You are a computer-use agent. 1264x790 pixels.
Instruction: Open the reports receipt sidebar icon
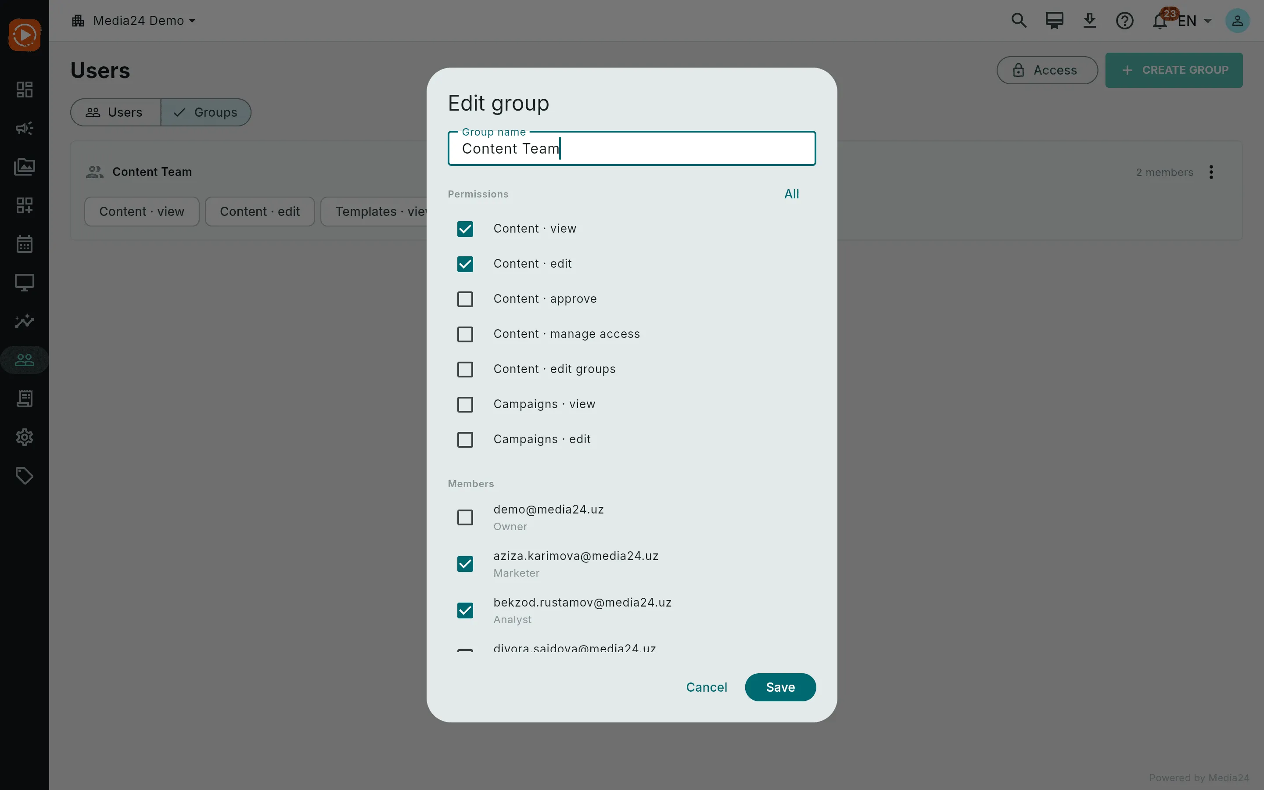pyautogui.click(x=24, y=399)
